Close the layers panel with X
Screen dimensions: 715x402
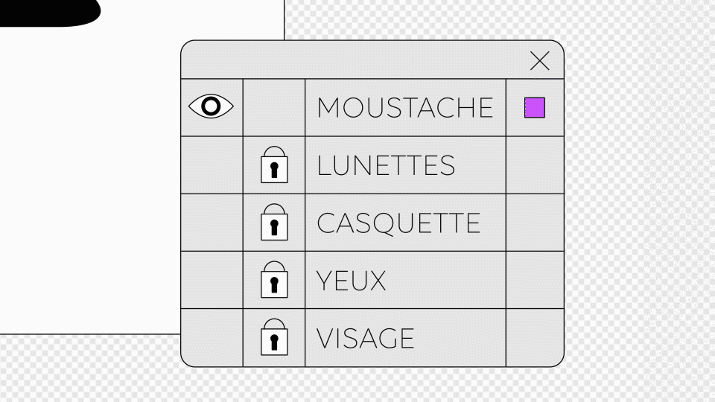[540, 61]
